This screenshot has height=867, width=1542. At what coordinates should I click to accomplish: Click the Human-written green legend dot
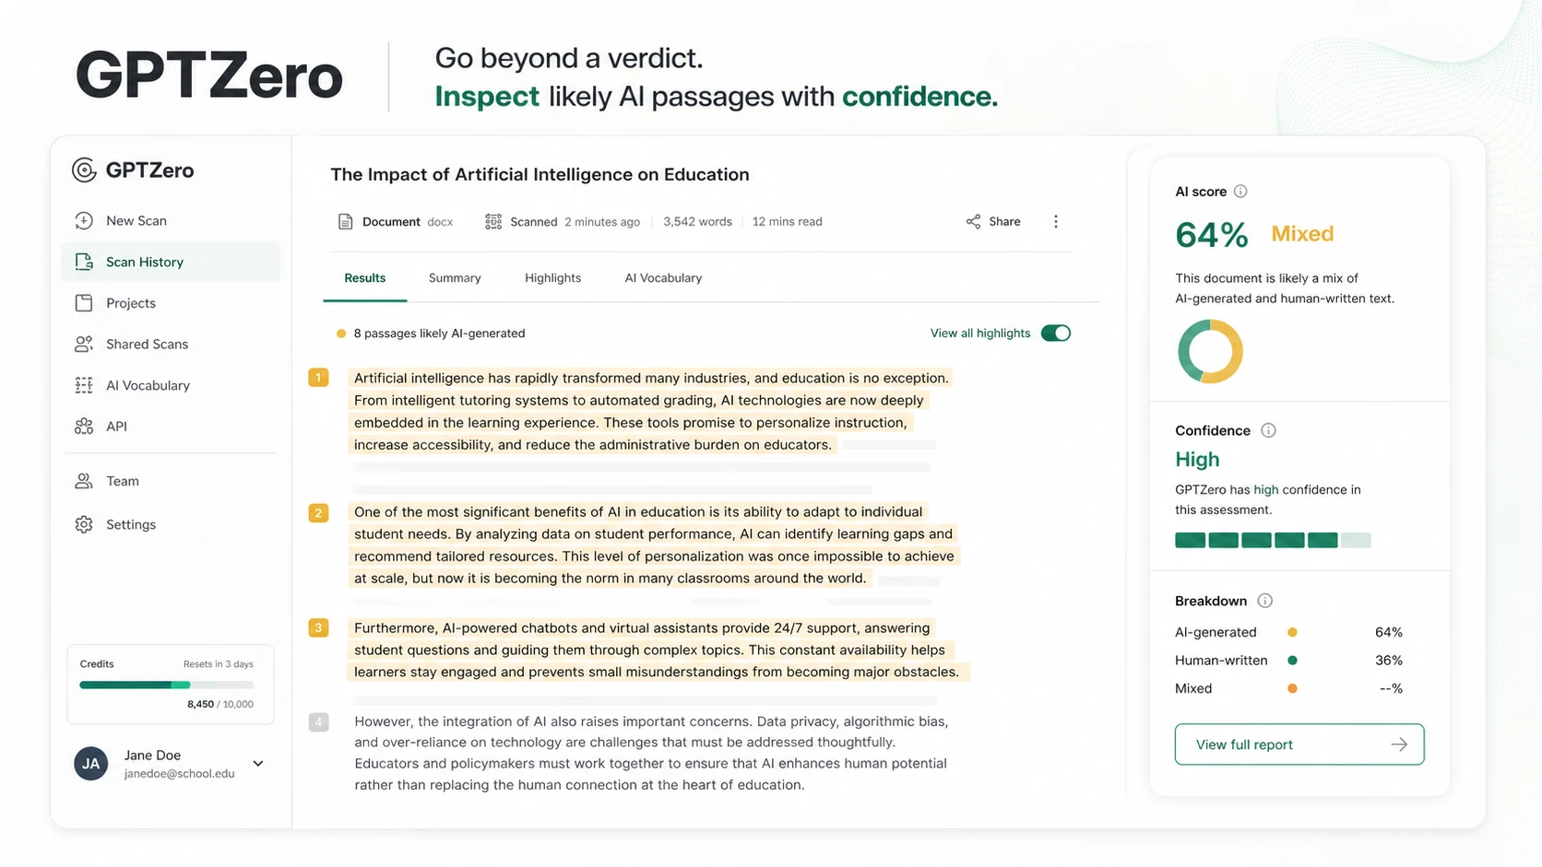[1292, 660]
